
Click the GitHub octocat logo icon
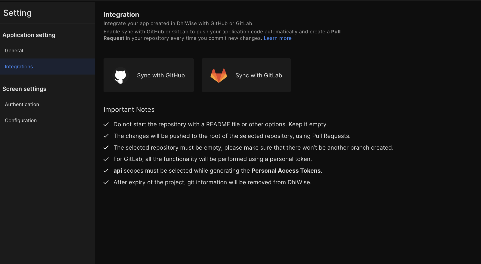(x=120, y=76)
